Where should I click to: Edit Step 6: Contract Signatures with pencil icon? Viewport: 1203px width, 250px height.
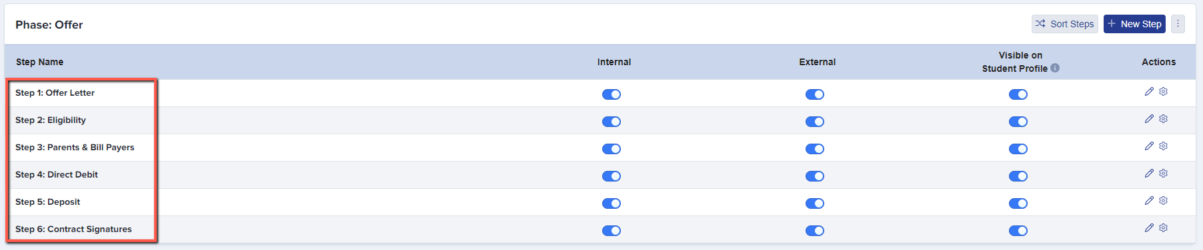point(1149,228)
